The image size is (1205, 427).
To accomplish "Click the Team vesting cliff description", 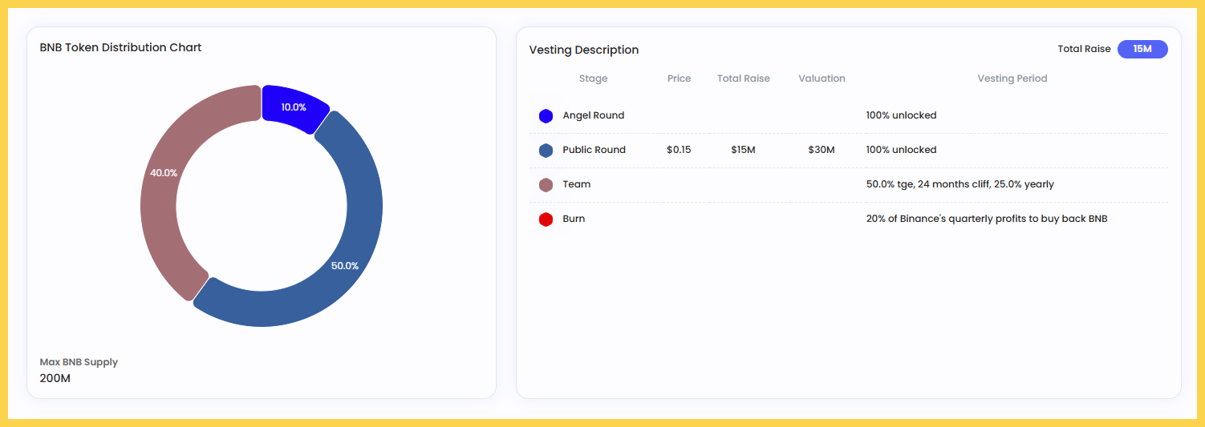I will [960, 184].
